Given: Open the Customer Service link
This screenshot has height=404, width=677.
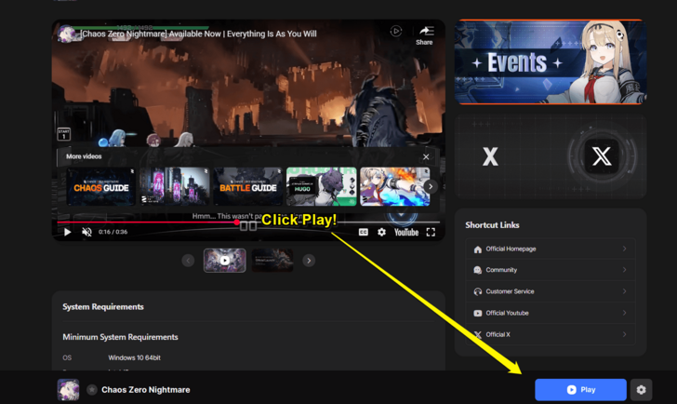Looking at the screenshot, I should click(x=551, y=291).
